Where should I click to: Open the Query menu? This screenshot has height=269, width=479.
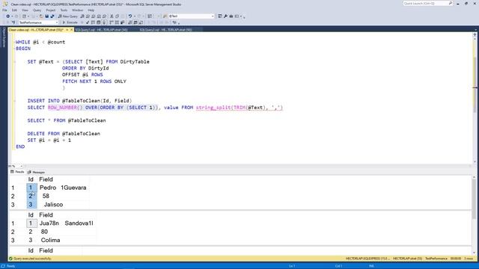click(37, 10)
